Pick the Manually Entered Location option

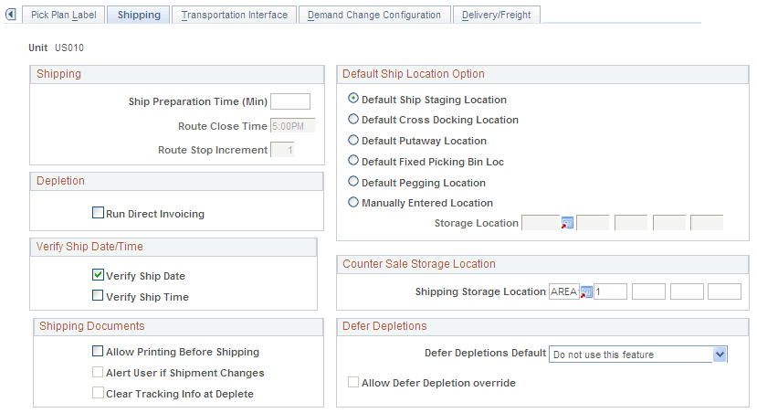(x=353, y=203)
